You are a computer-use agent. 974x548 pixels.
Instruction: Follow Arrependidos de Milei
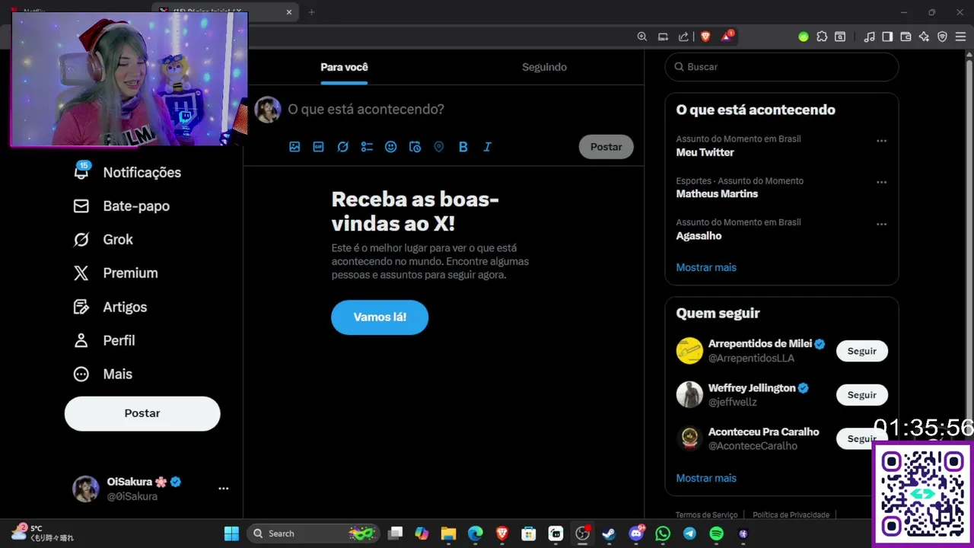tap(861, 351)
